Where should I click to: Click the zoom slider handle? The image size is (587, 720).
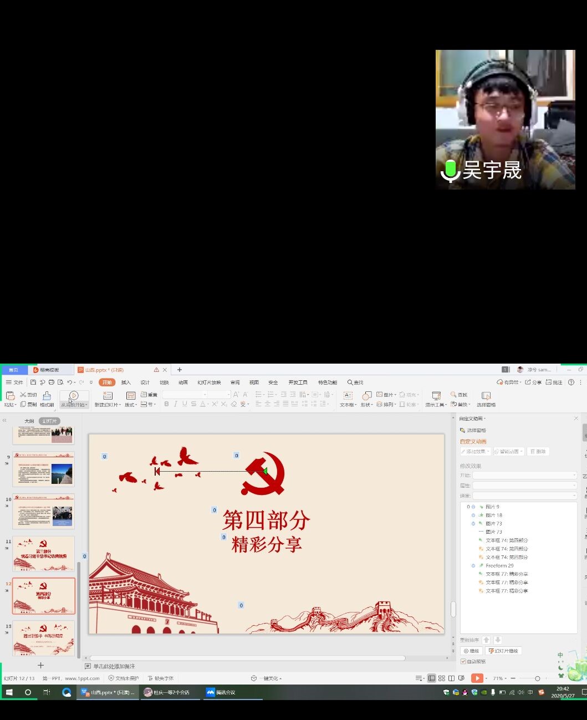coord(537,678)
